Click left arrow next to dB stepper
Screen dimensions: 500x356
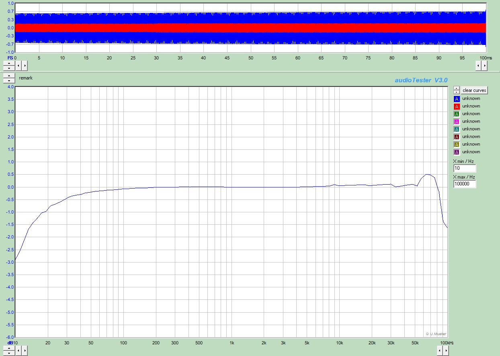click(x=18, y=351)
